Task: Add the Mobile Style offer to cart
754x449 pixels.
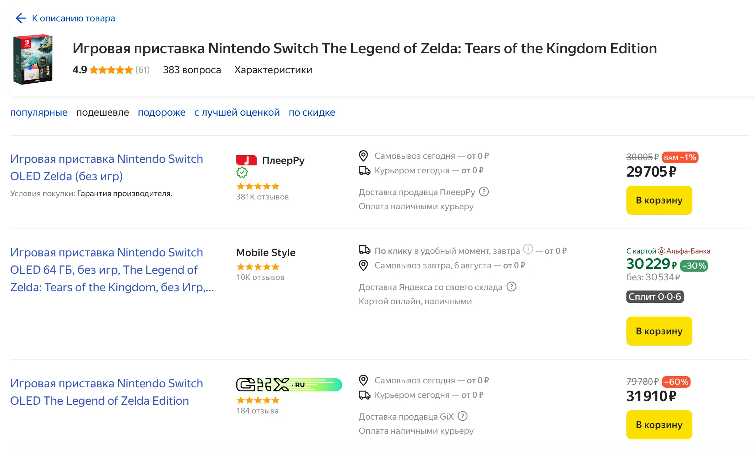Action: pyautogui.click(x=659, y=331)
